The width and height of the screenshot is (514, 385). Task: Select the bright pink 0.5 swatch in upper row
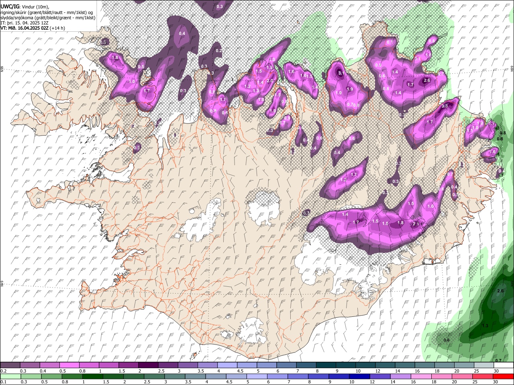pos(69,365)
